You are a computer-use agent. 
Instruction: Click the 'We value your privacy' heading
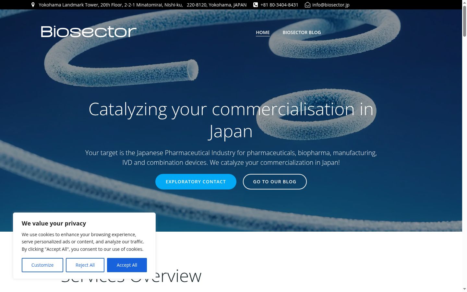click(x=54, y=223)
